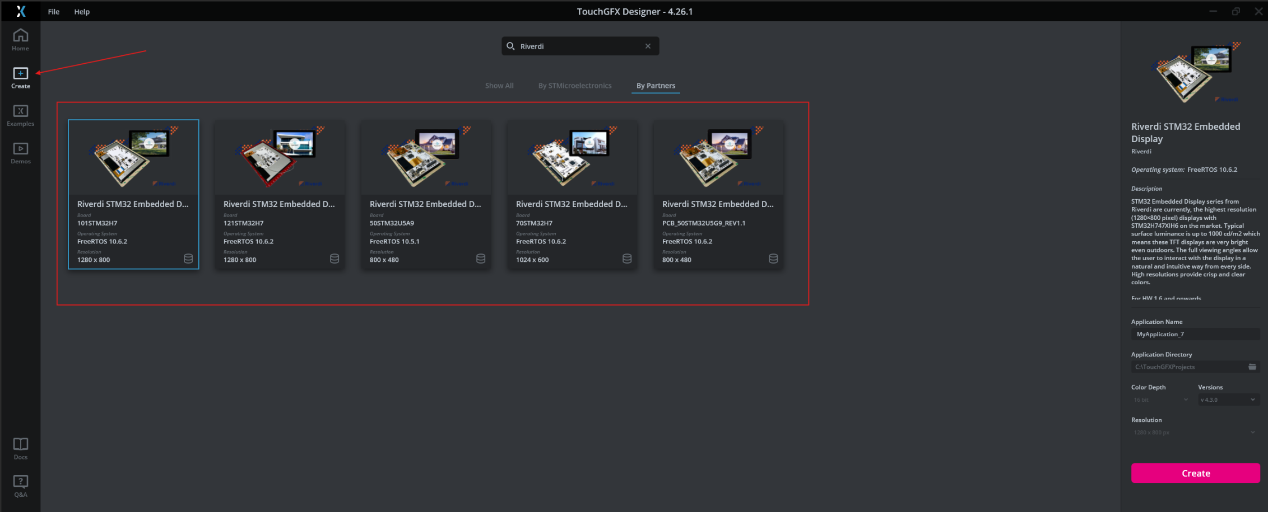The width and height of the screenshot is (1268, 512).
Task: Open the Help menu
Action: (x=82, y=11)
